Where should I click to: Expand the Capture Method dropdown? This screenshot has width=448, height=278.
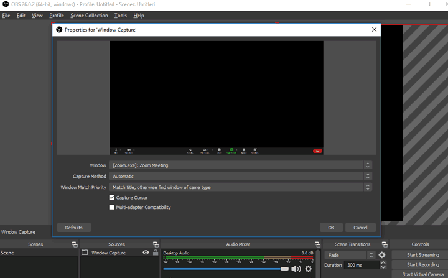[240, 176]
